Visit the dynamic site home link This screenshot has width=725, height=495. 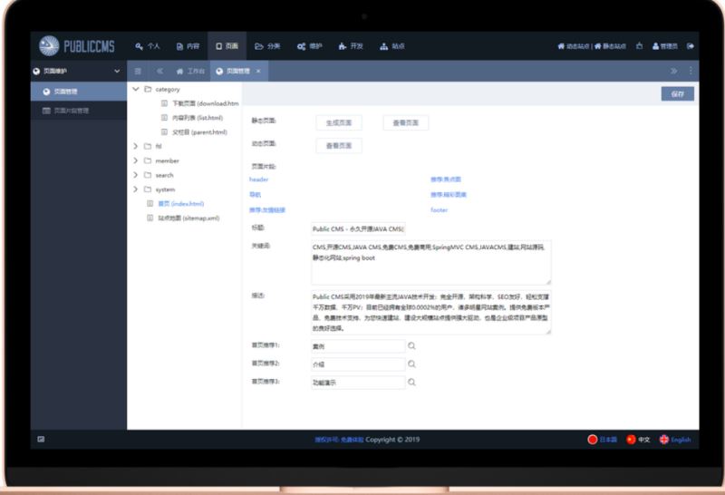573,46
